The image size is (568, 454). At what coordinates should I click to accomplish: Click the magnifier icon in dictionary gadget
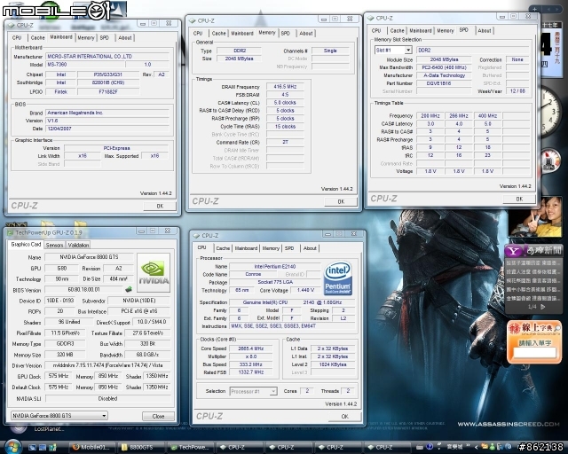point(557,328)
